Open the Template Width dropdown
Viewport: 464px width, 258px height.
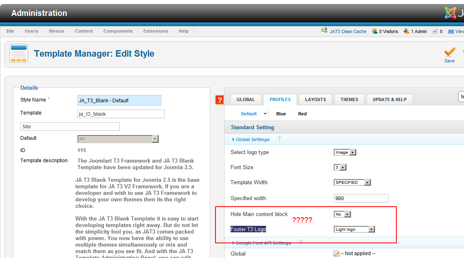(352, 183)
